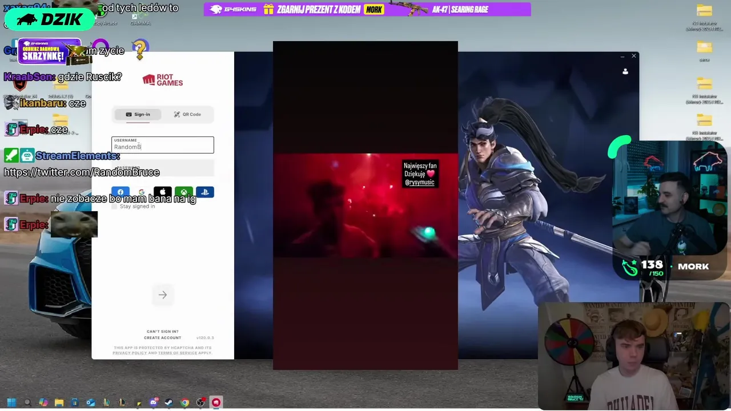Image resolution: width=731 pixels, height=411 pixels.
Task: Open the Privacy Policy link
Action: click(130, 353)
